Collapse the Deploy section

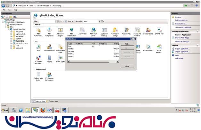[x=197, y=45]
